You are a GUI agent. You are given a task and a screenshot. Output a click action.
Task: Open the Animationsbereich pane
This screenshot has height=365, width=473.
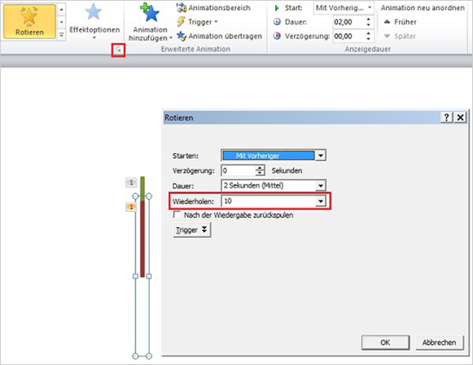[214, 8]
